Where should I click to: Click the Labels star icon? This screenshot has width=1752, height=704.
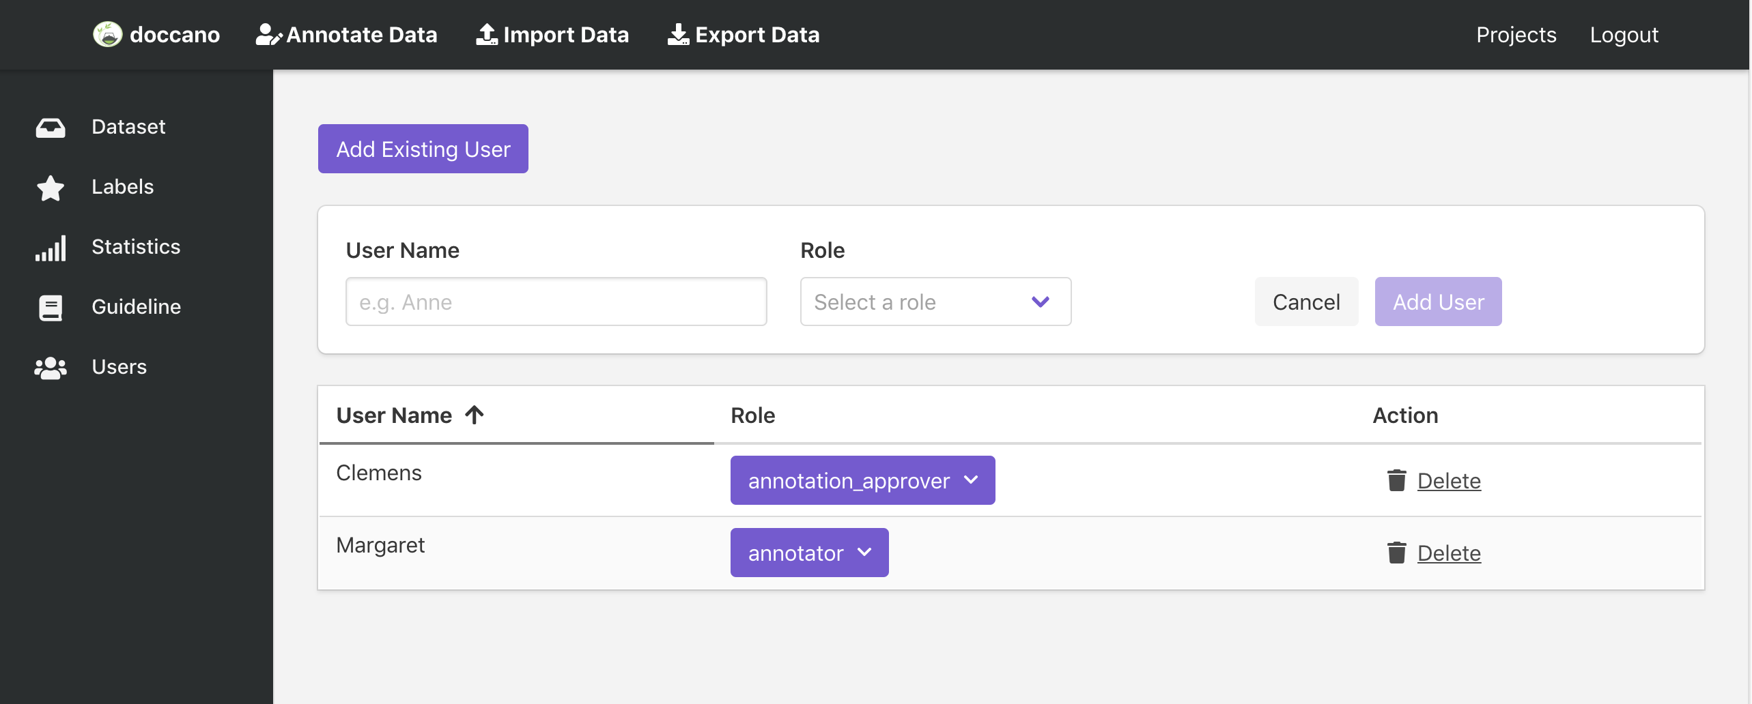click(51, 188)
